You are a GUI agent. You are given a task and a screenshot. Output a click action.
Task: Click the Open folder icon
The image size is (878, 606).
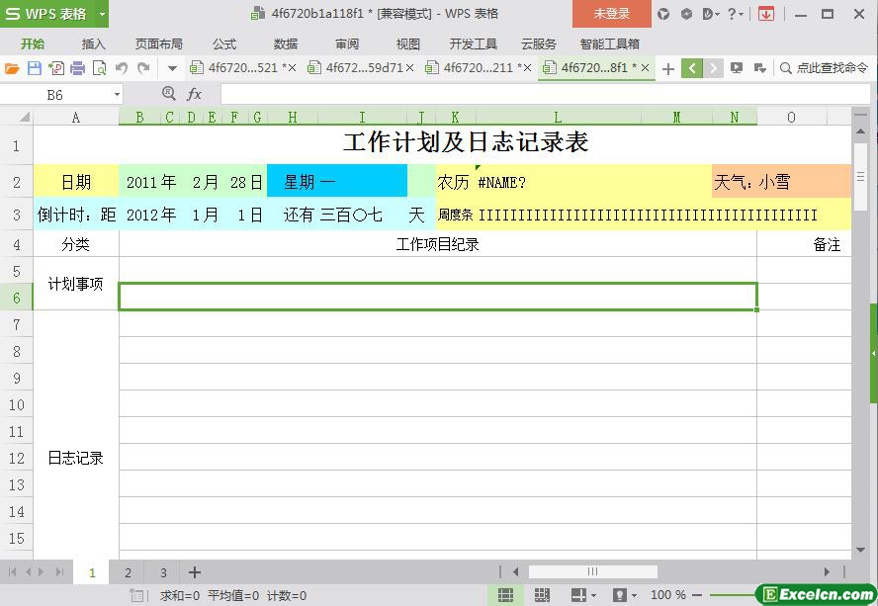click(x=12, y=68)
